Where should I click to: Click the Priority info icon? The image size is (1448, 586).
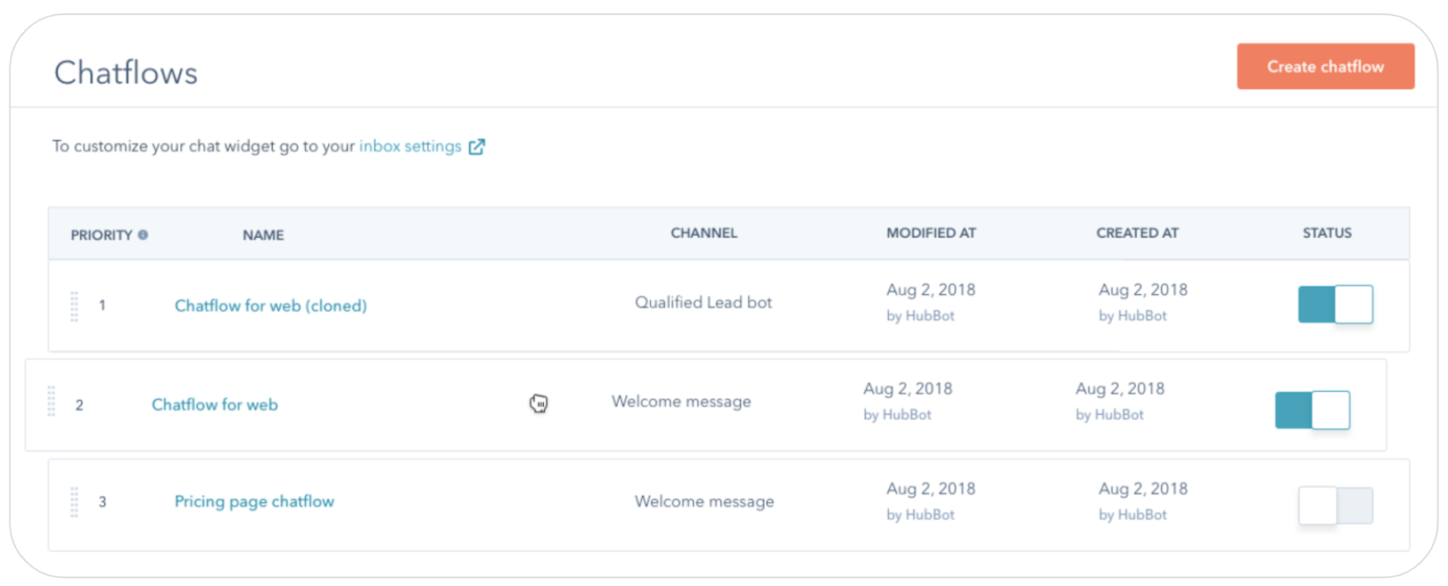pos(143,235)
